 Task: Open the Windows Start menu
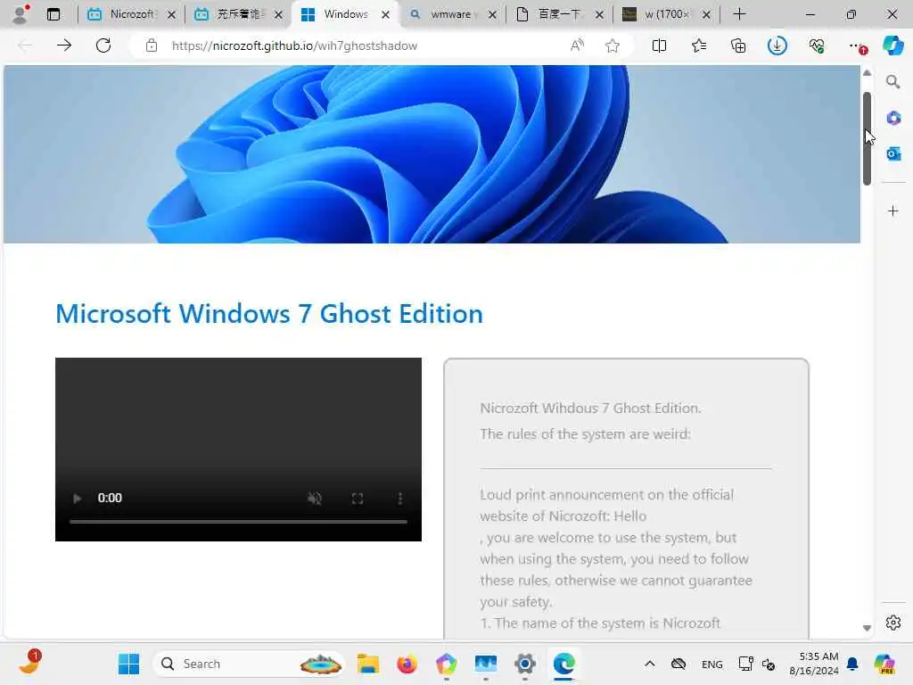tap(128, 664)
